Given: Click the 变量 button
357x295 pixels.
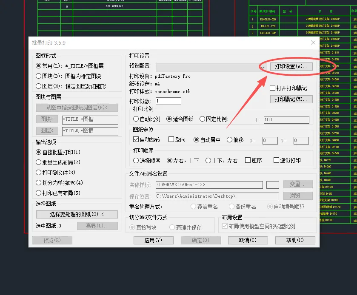Looking at the screenshot, I should 298,184.
